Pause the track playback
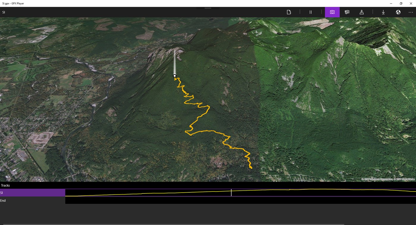Screen dimensions: 416x225 pyautogui.click(x=310, y=12)
